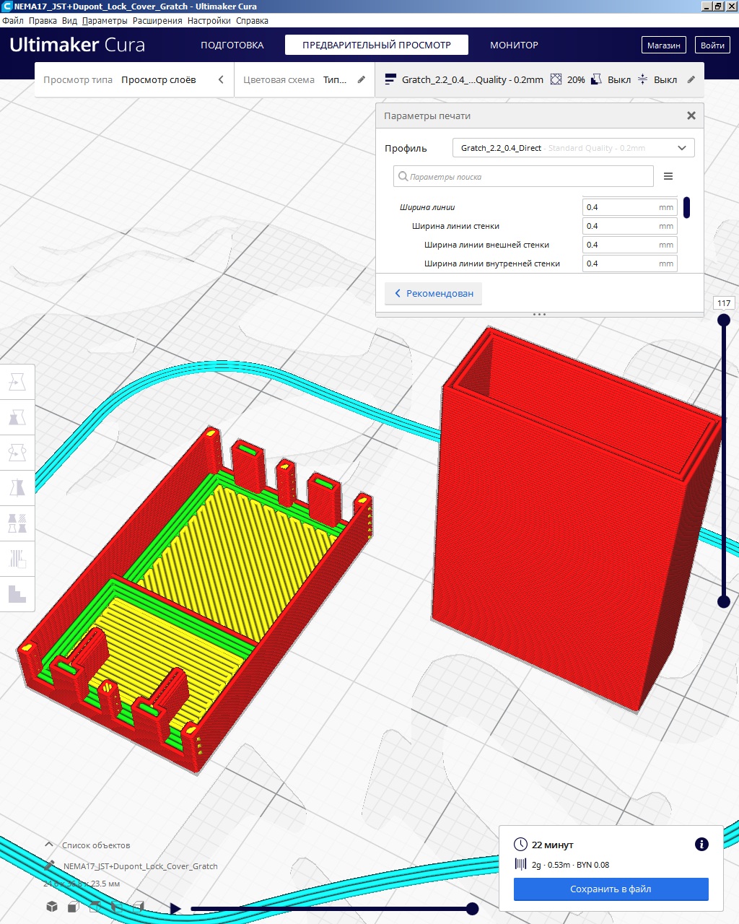Screen dimensions: 739x924
Task: Open the Магазин marketplace button
Action: pyautogui.click(x=664, y=45)
